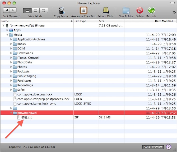Toggle the toolbar pill button in title bar
Screen dimensions: 177x152
(172, 3)
